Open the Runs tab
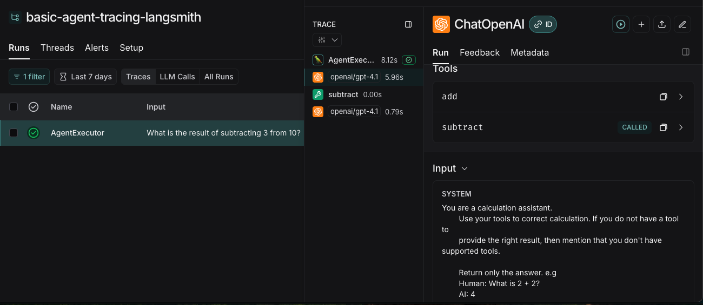 19,48
